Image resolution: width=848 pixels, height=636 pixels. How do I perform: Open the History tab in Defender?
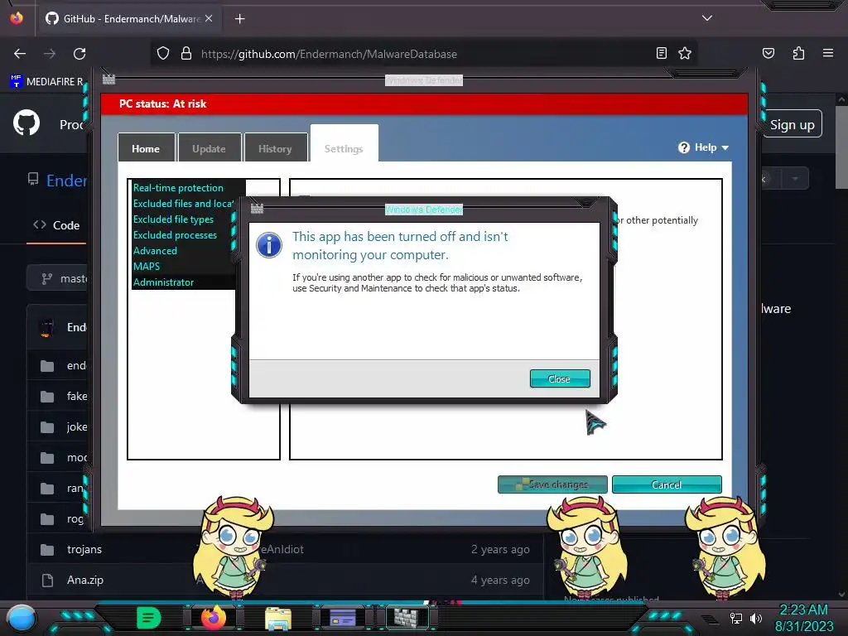click(x=275, y=148)
